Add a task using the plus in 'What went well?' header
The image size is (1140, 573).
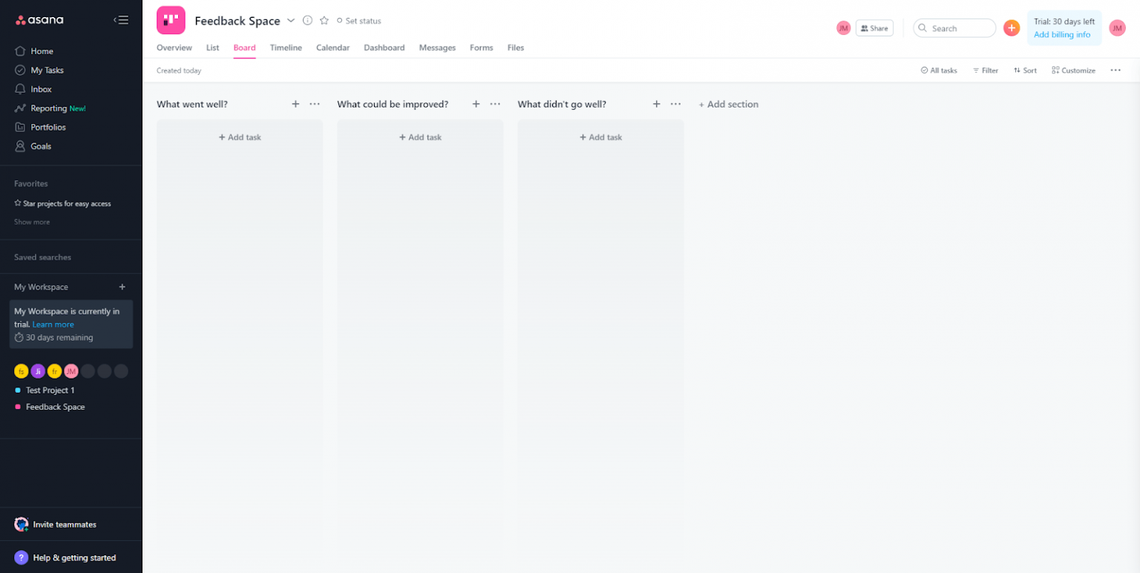pos(295,104)
